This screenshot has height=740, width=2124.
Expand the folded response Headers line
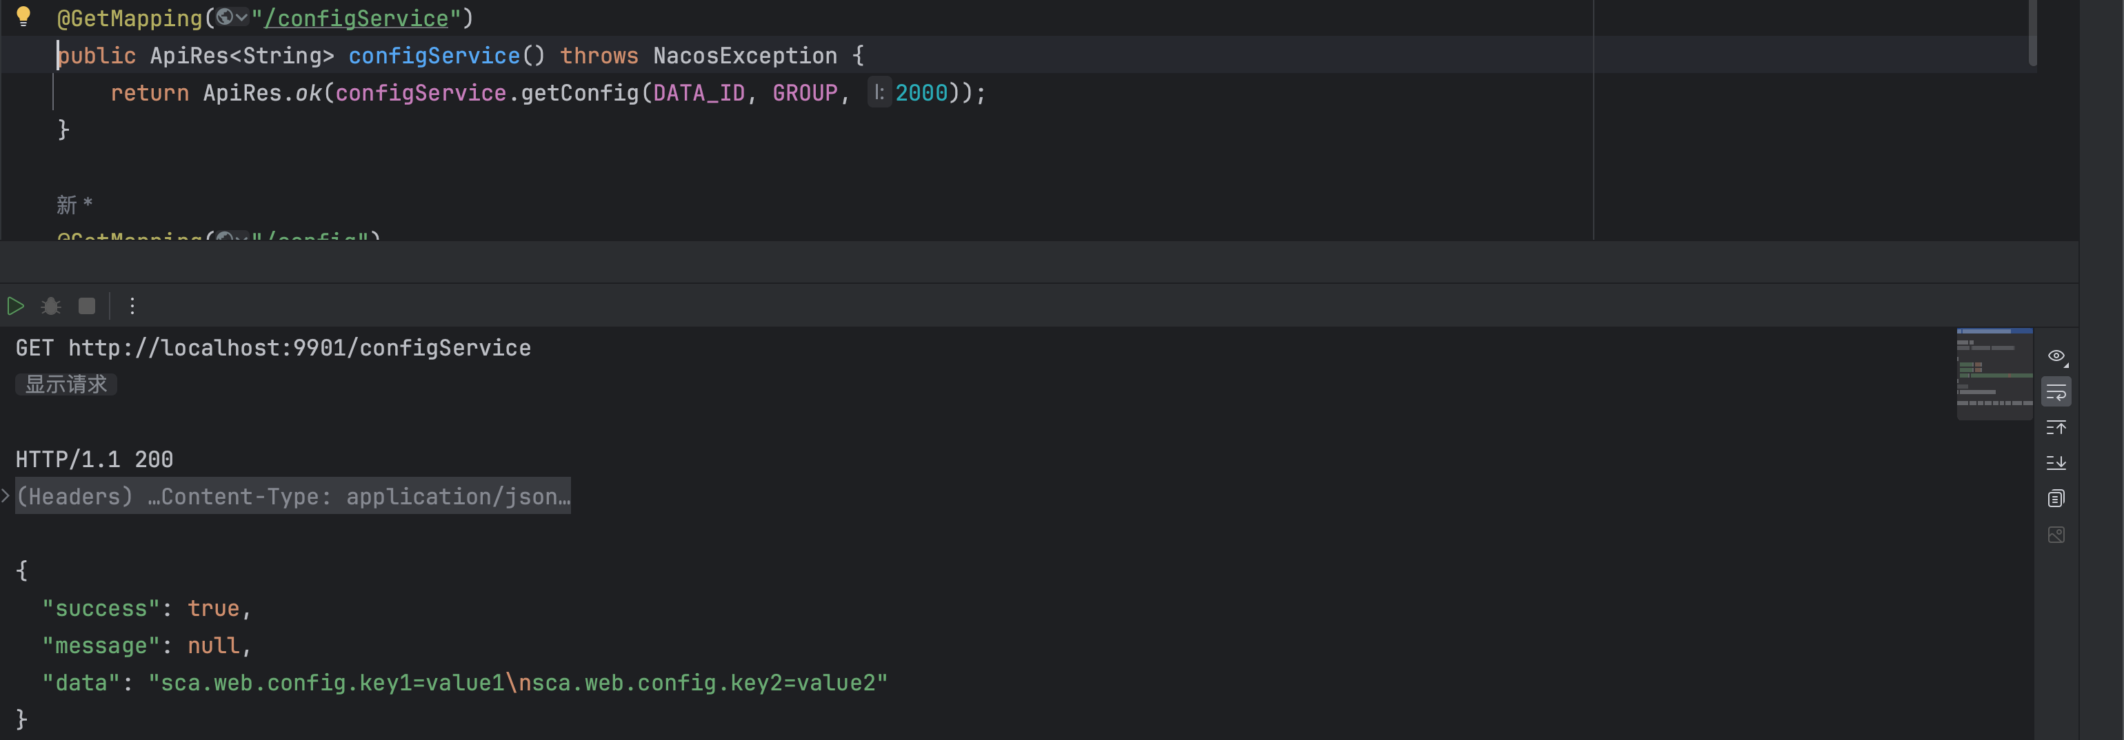pos(6,496)
